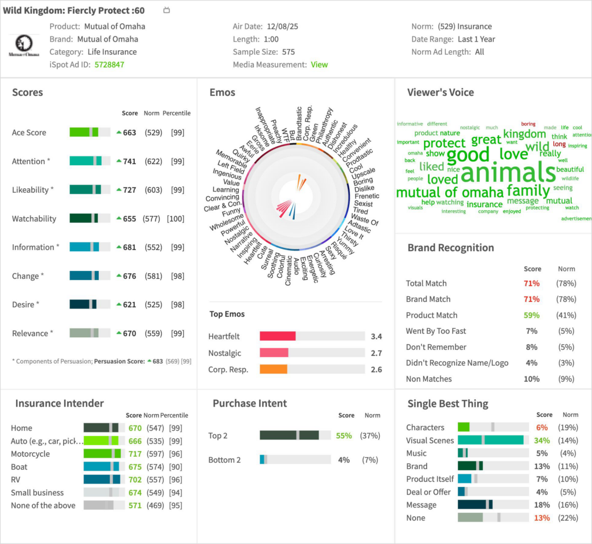Image resolution: width=592 pixels, height=544 pixels.
Task: Click the word "animals" in Viewer's Voice cloud
Action: tap(499, 172)
